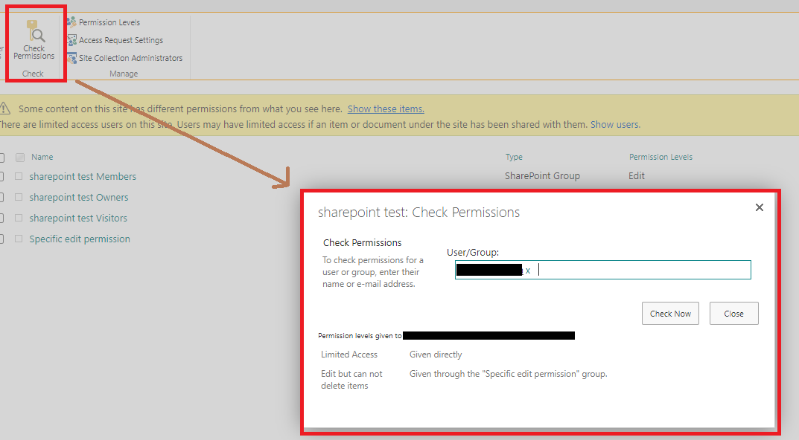Screen dimensions: 799x440
Task: Open the sharepoint test Members group
Action: [83, 176]
